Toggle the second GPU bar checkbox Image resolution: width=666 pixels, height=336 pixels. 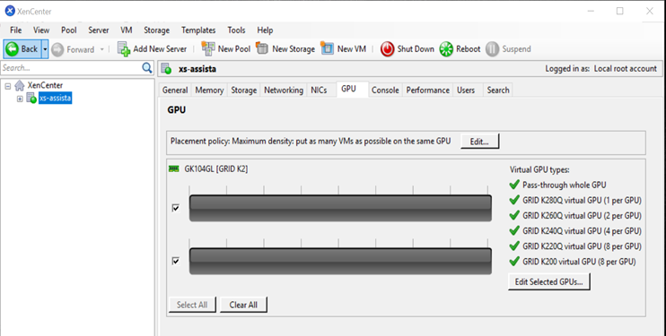click(176, 261)
